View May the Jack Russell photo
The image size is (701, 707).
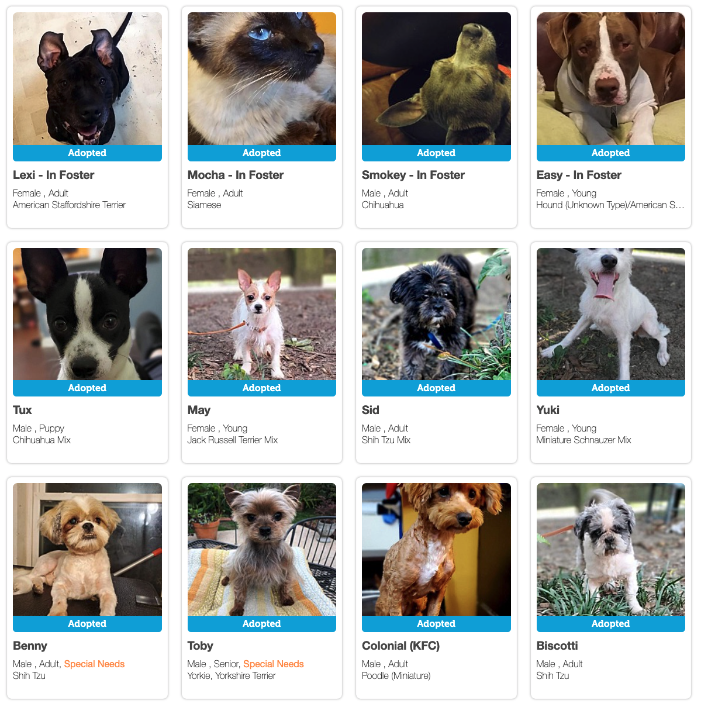(261, 314)
